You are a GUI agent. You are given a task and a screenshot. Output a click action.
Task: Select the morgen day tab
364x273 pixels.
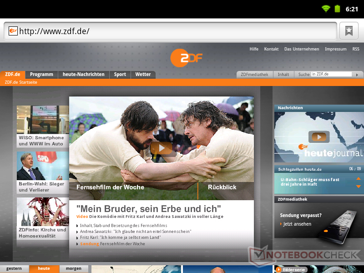click(x=74, y=268)
